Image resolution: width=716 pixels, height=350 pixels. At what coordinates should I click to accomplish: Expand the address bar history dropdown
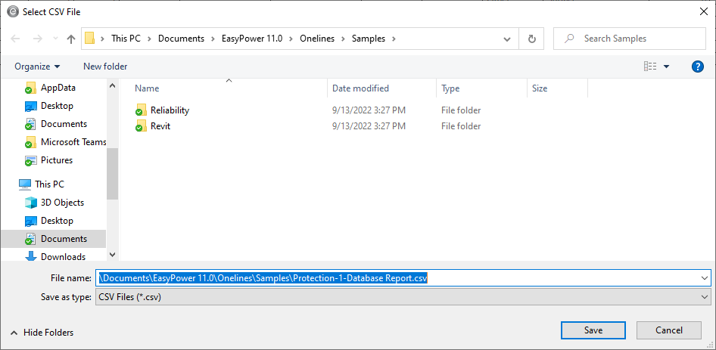pyautogui.click(x=507, y=39)
